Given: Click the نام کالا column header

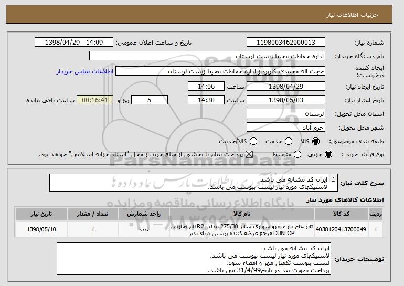Looking at the screenshot, I should point(242,214).
